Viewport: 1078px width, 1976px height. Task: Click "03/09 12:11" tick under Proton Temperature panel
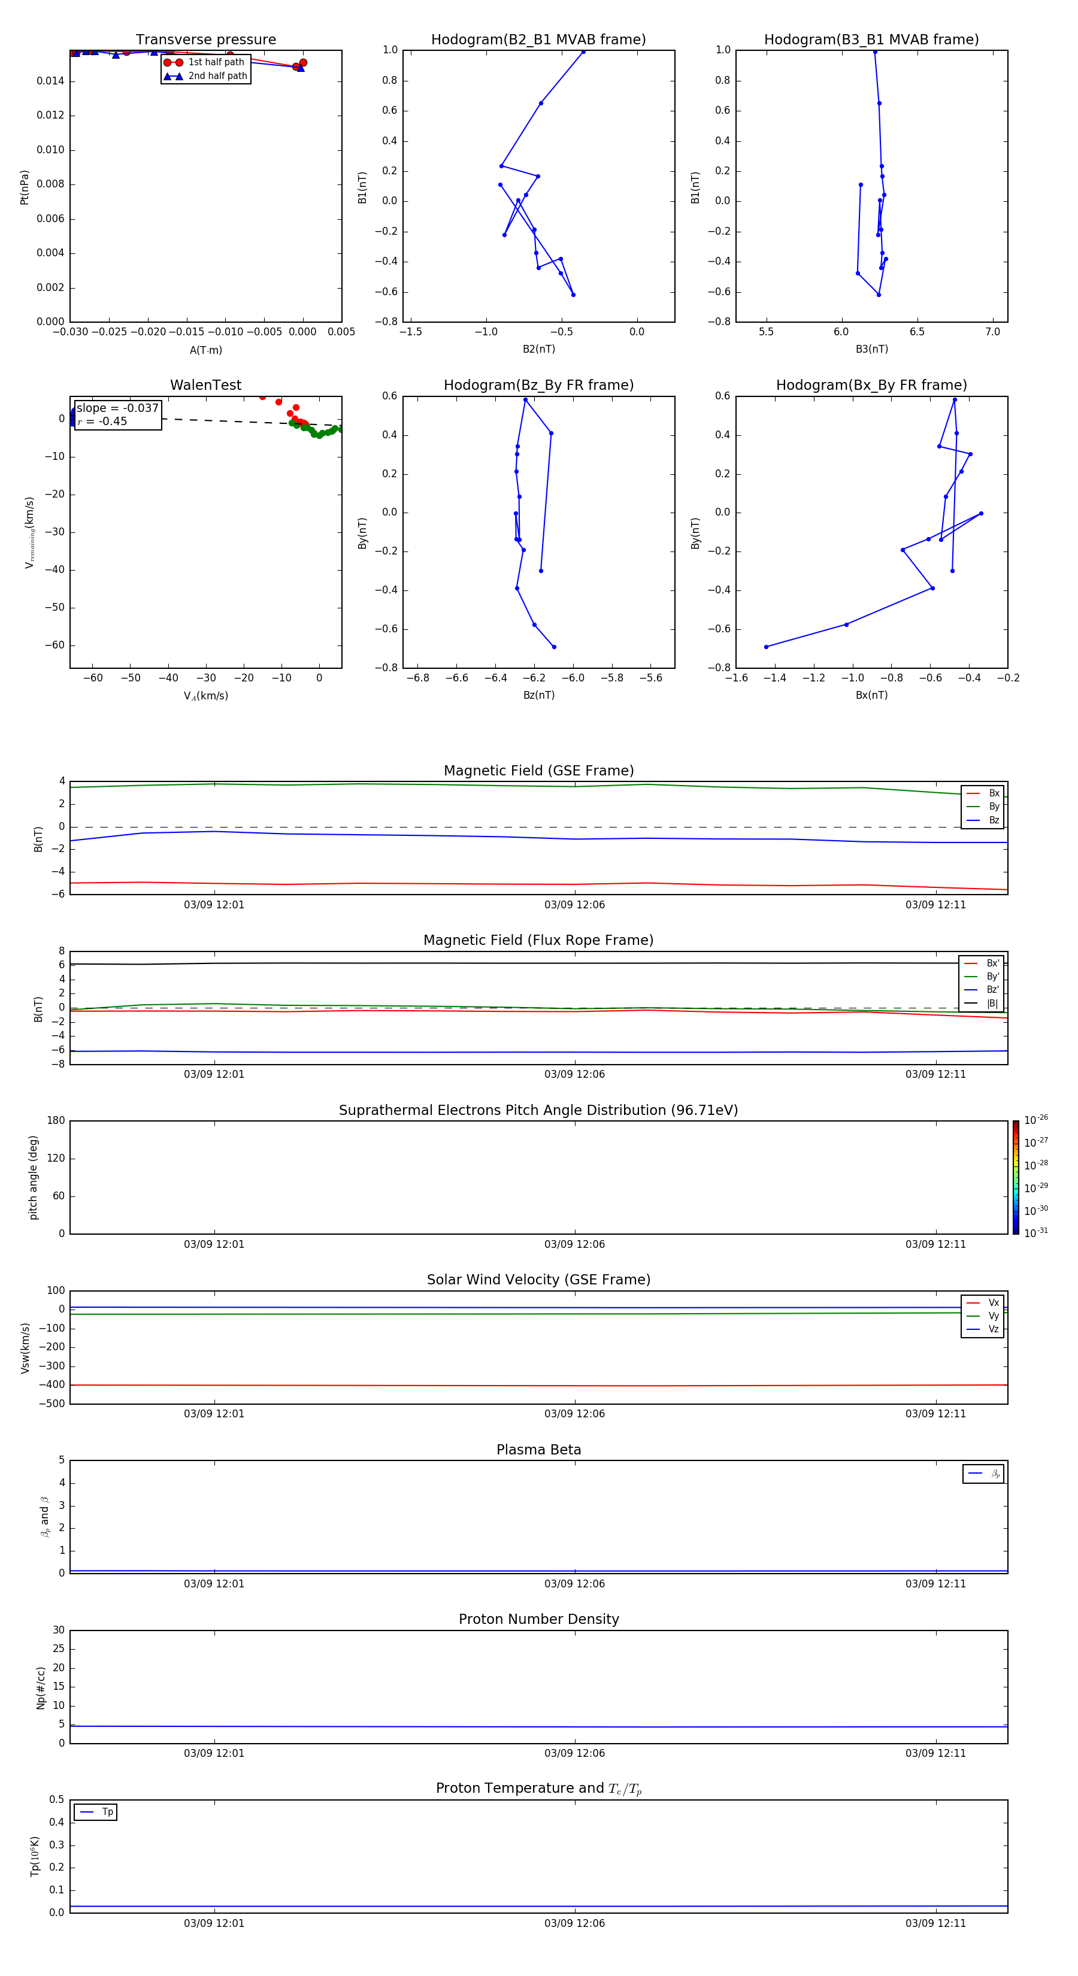(935, 1923)
